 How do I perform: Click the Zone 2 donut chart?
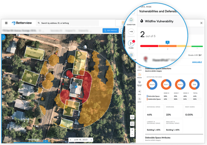pyautogui.click(x=180, y=84)
